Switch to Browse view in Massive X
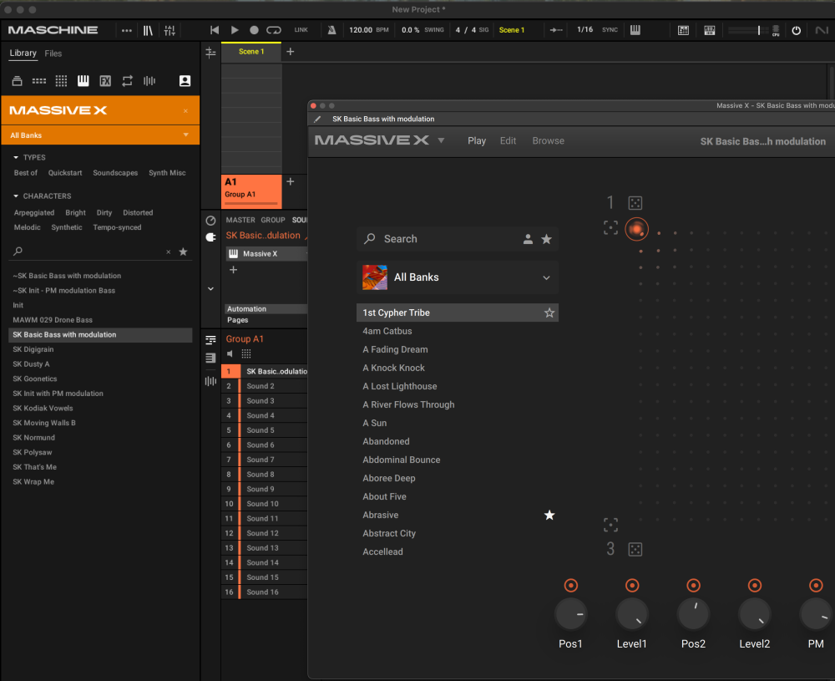The height and width of the screenshot is (681, 835). point(548,140)
